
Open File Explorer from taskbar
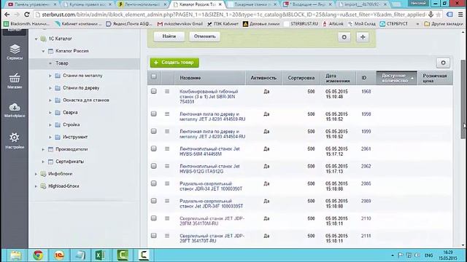click(x=15, y=255)
